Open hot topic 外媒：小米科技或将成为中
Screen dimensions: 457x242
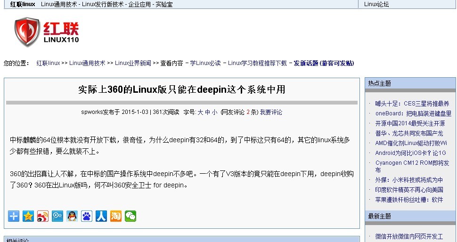[409, 180]
